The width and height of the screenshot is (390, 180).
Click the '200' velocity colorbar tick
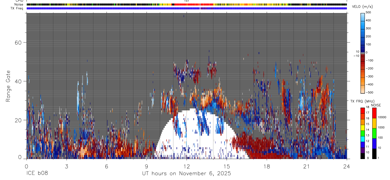pyautogui.click(x=369, y=36)
